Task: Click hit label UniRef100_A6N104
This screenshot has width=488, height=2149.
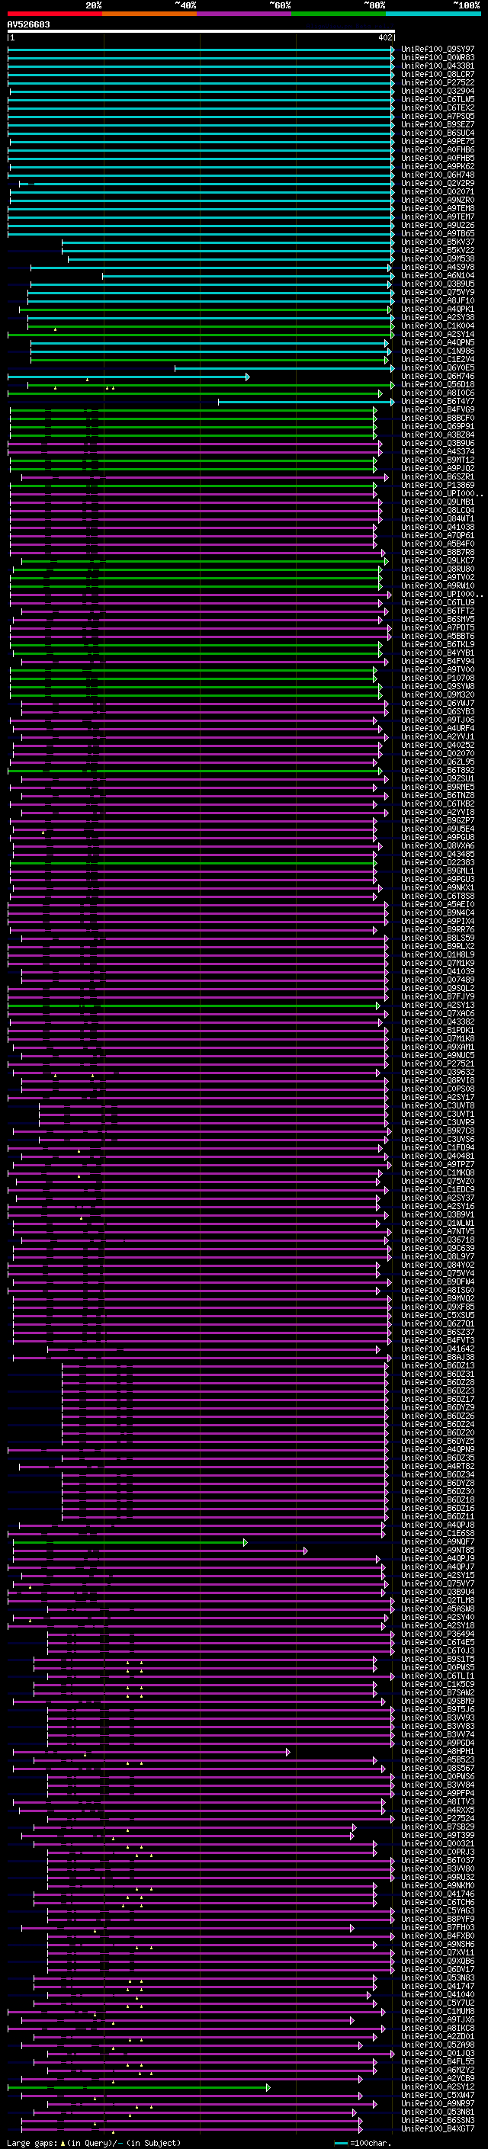Action: pyautogui.click(x=437, y=275)
